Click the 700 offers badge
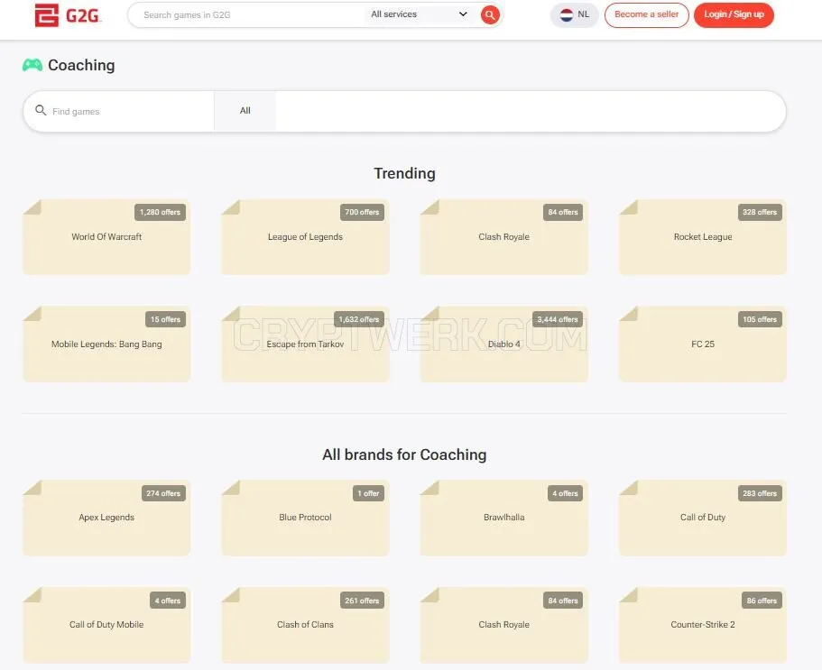This screenshot has height=670, width=822. pos(362,212)
